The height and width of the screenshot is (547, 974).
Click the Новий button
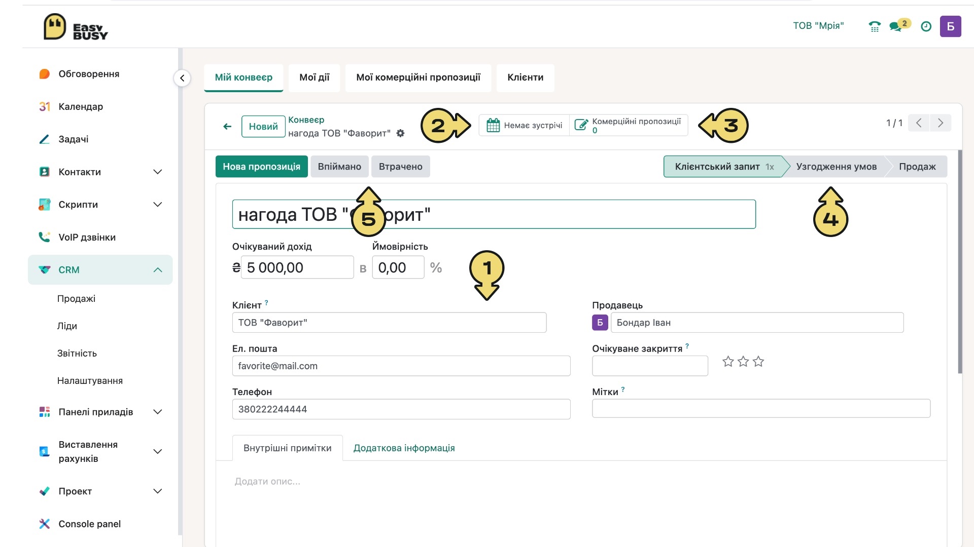[x=263, y=127]
